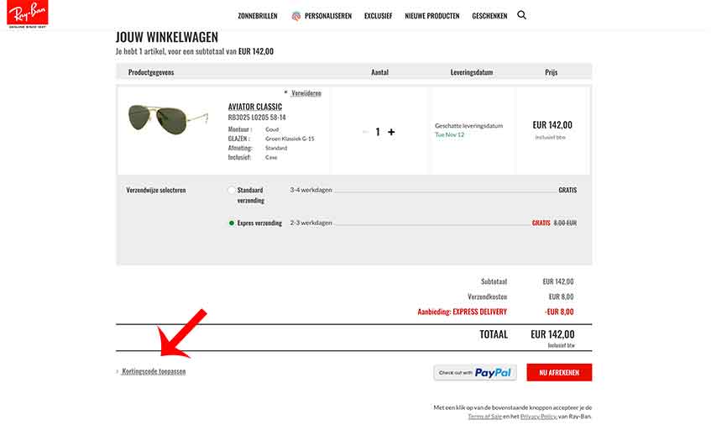
Task: Click the Groen Klassiek G-15 lens value
Action: [x=290, y=139]
